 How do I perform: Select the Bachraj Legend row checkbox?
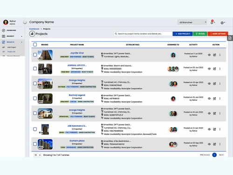click(x=35, y=98)
